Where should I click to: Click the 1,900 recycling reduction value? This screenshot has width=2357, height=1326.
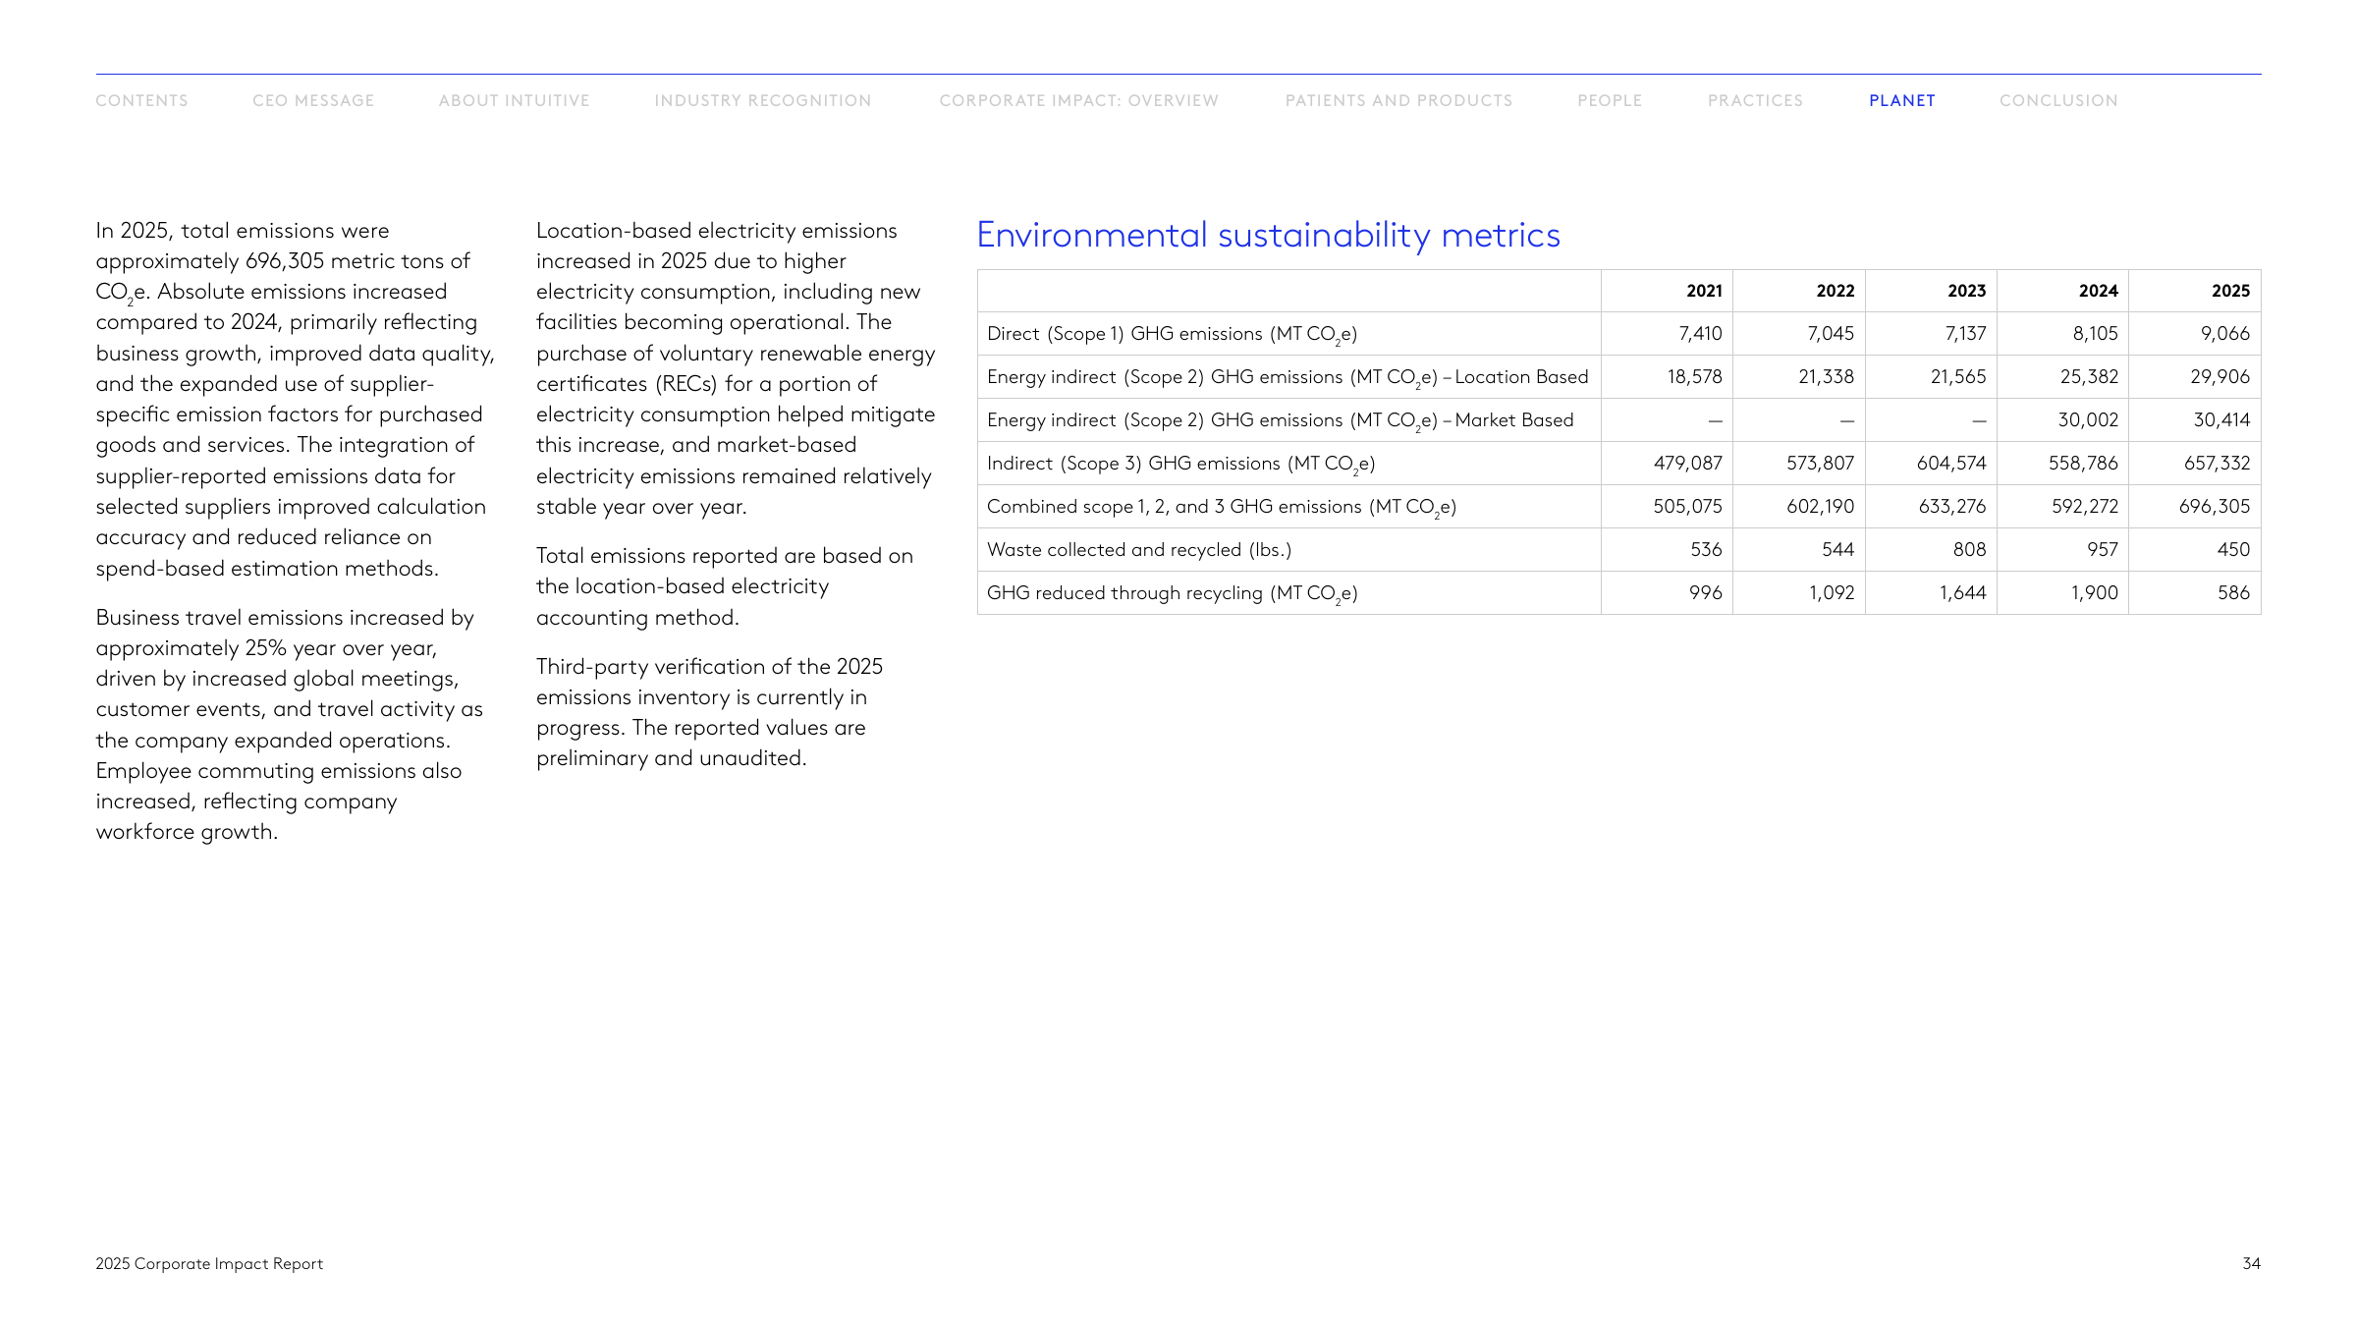[x=2094, y=593]
